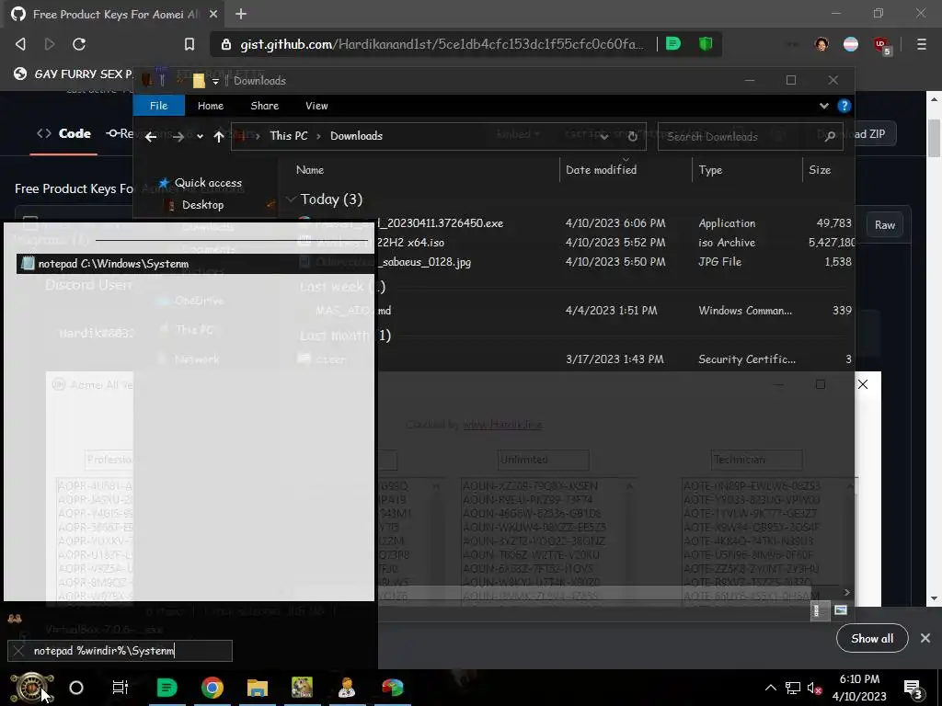The image size is (942, 706).
Task: Sort files by the Type column
Action: [x=710, y=170]
